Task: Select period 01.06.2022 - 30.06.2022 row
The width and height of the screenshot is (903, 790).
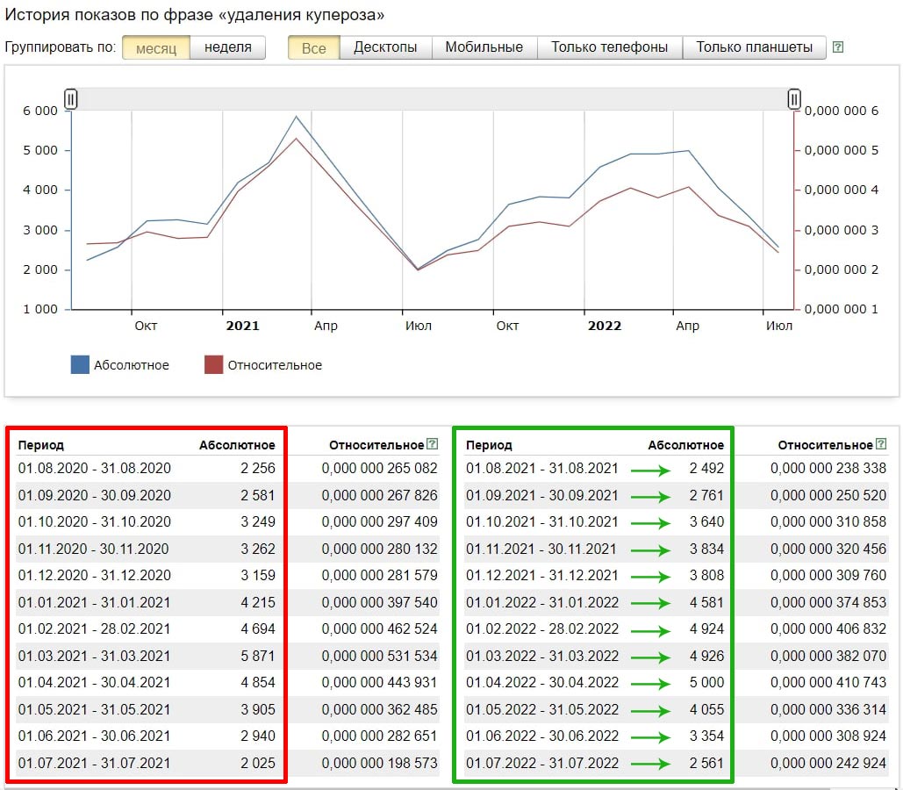Action: [x=676, y=736]
